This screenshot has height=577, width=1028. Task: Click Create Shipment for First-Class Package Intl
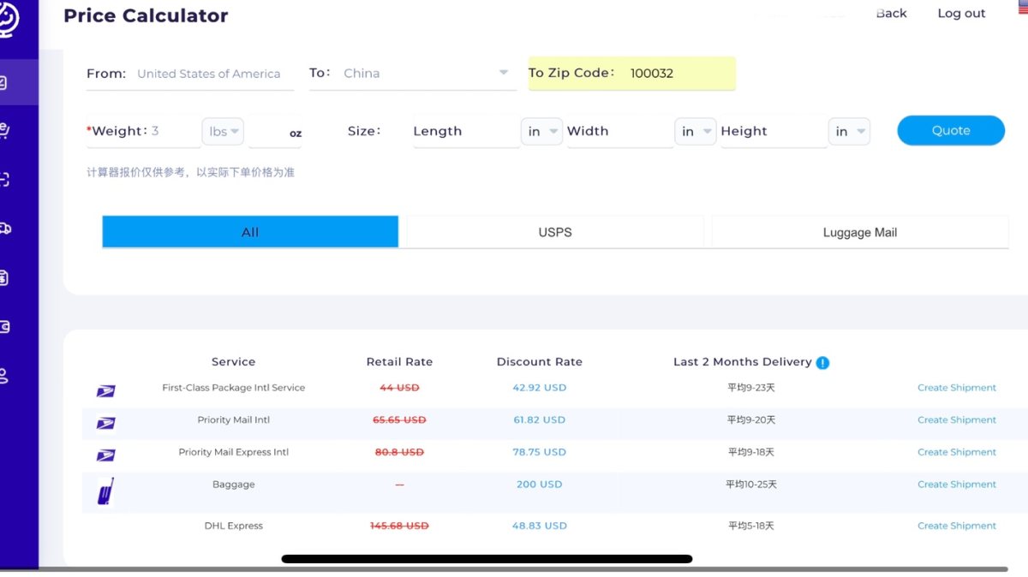956,388
